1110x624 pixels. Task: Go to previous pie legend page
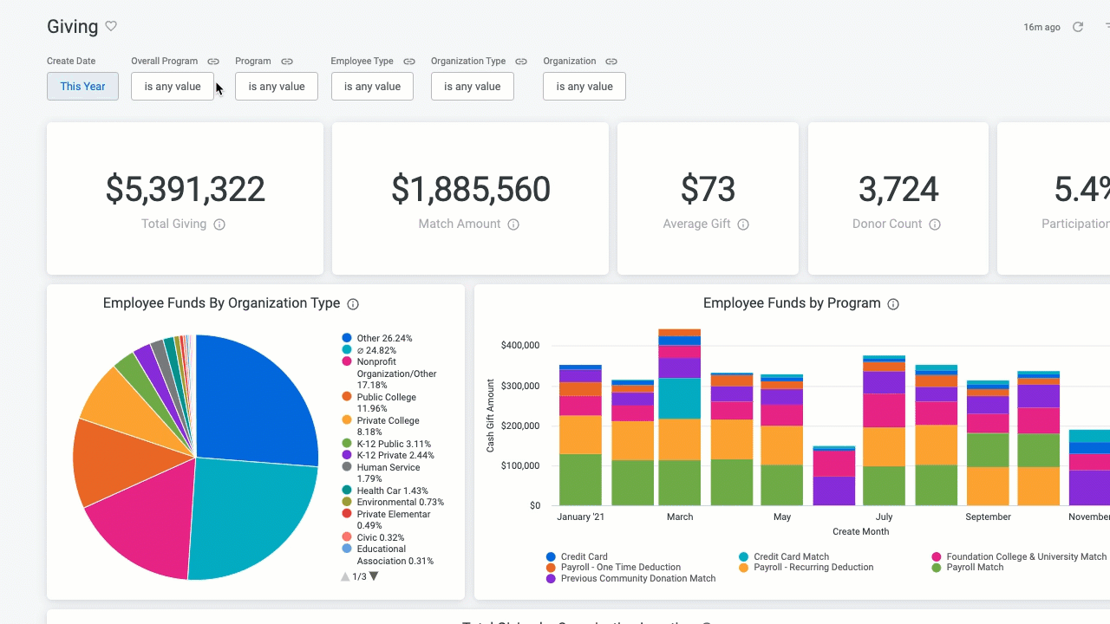click(x=345, y=576)
